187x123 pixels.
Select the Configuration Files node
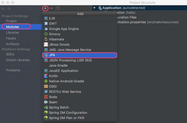[127, 17]
